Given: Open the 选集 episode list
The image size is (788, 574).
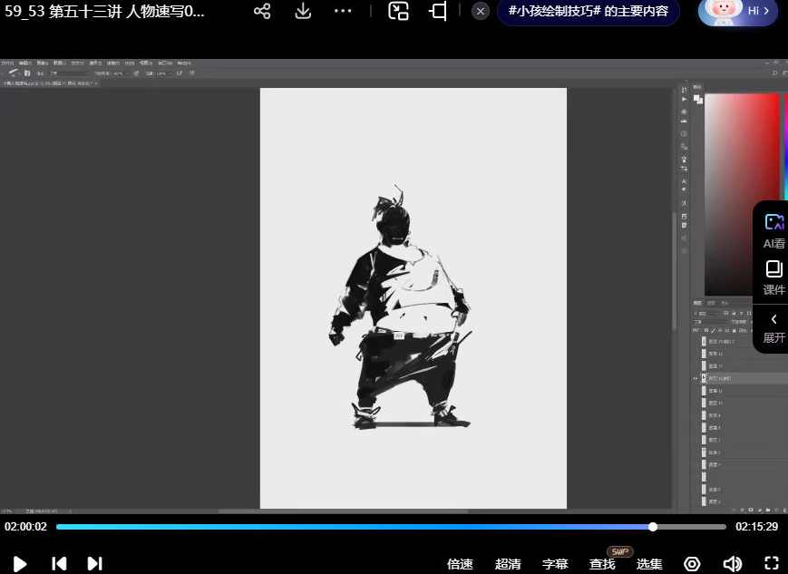Looking at the screenshot, I should pyautogui.click(x=649, y=564).
